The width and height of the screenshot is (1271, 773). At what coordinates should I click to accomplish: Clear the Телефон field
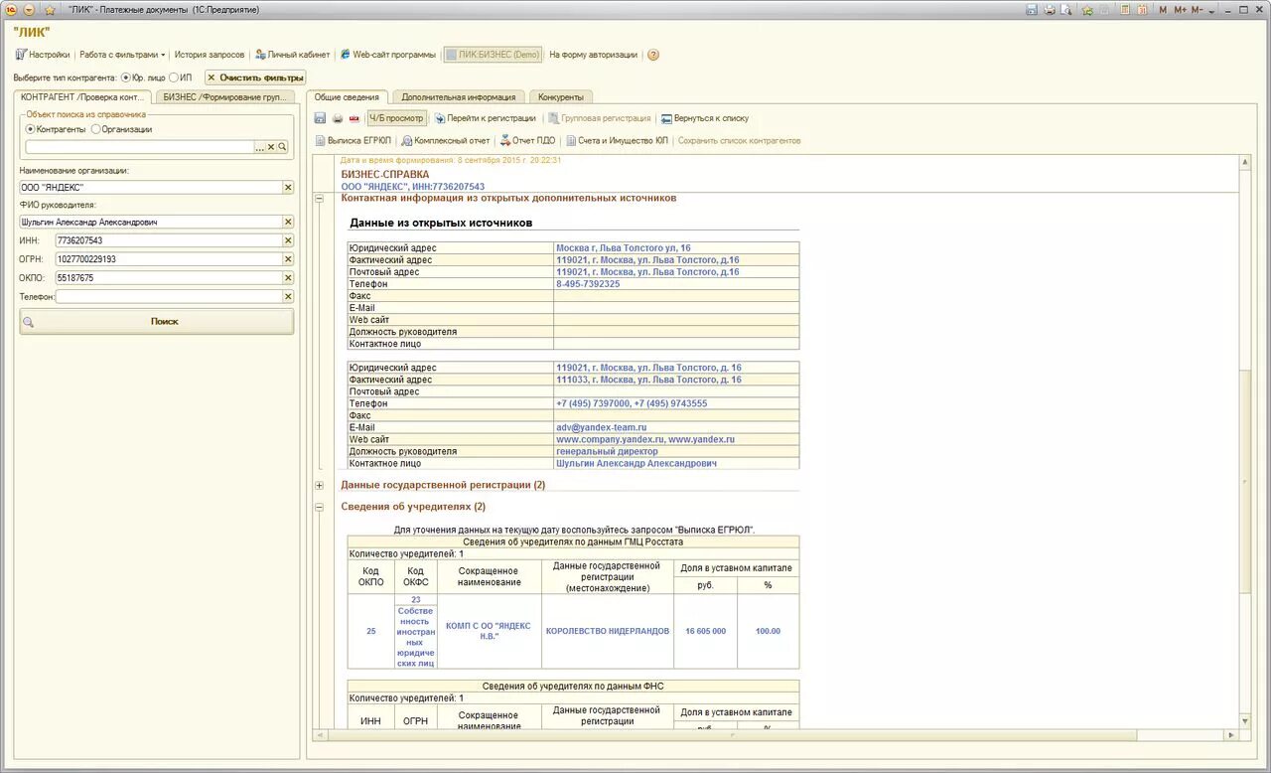coord(288,296)
